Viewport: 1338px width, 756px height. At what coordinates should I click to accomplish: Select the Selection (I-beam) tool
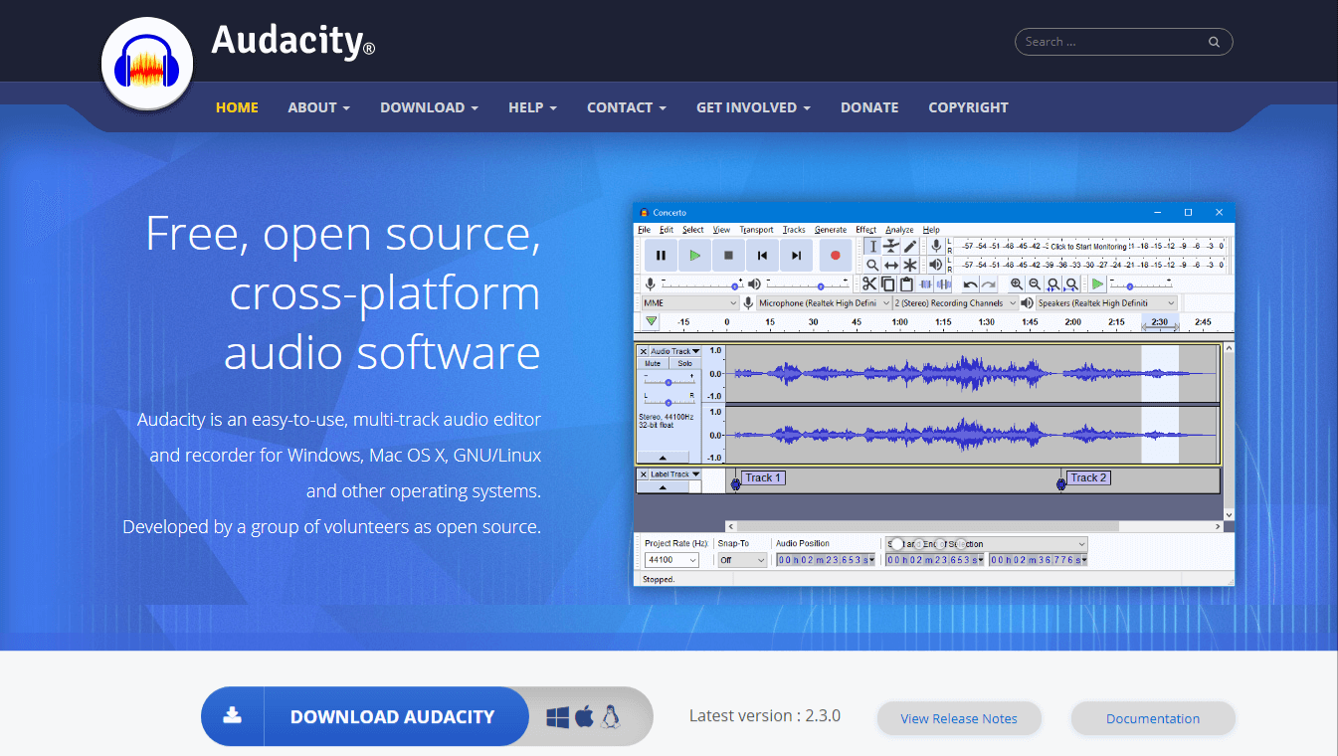(x=872, y=246)
